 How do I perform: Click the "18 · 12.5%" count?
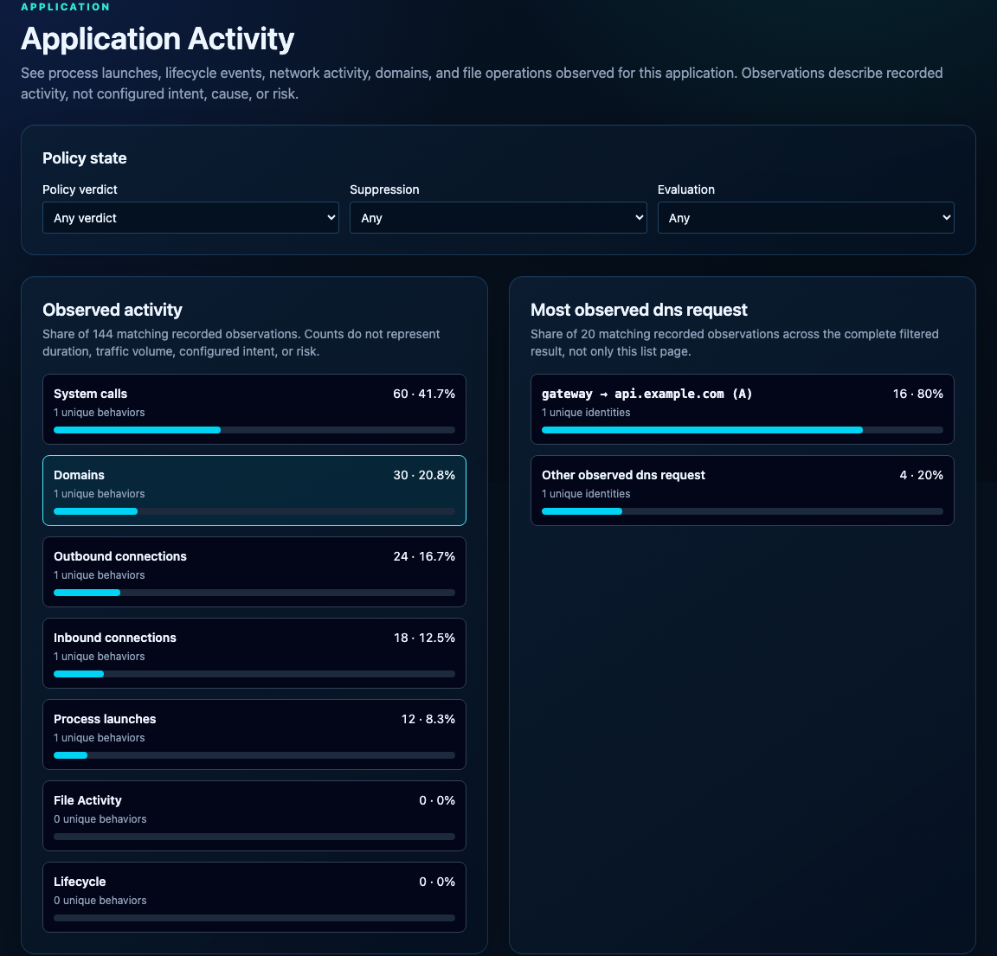tap(424, 638)
